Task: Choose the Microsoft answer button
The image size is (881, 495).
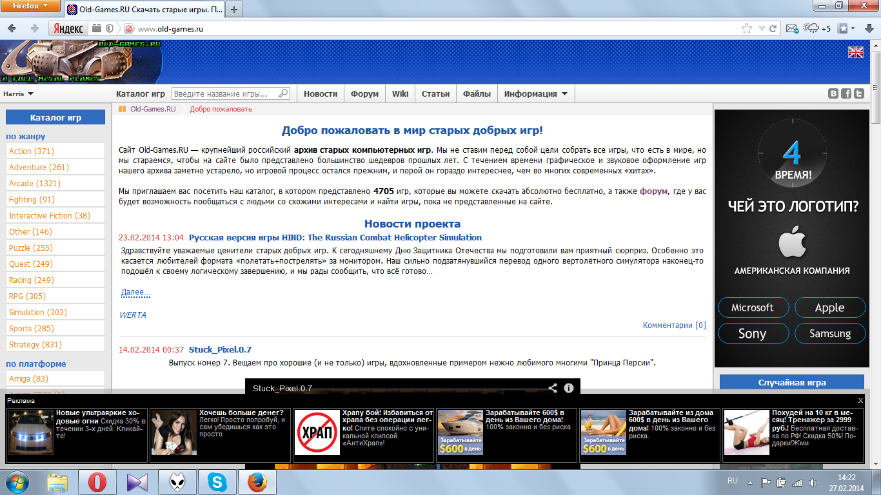Action: 753,307
